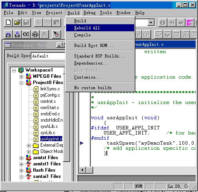Choose Customize... in Build menu
198x192 pixels.
(100, 77)
